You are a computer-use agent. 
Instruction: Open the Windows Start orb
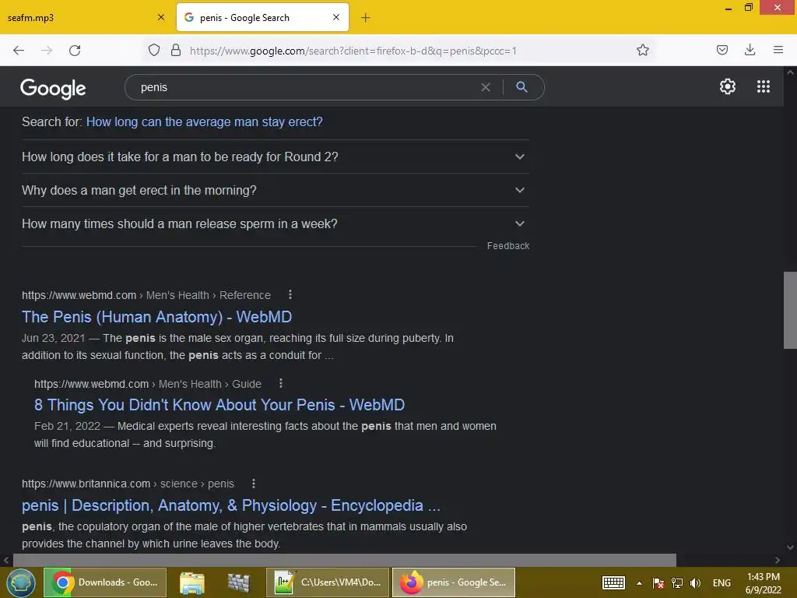20,582
